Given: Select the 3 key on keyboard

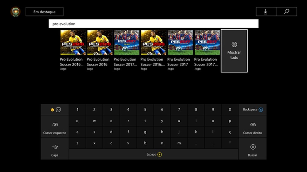Looking at the screenshot, I should tap(111, 110).
